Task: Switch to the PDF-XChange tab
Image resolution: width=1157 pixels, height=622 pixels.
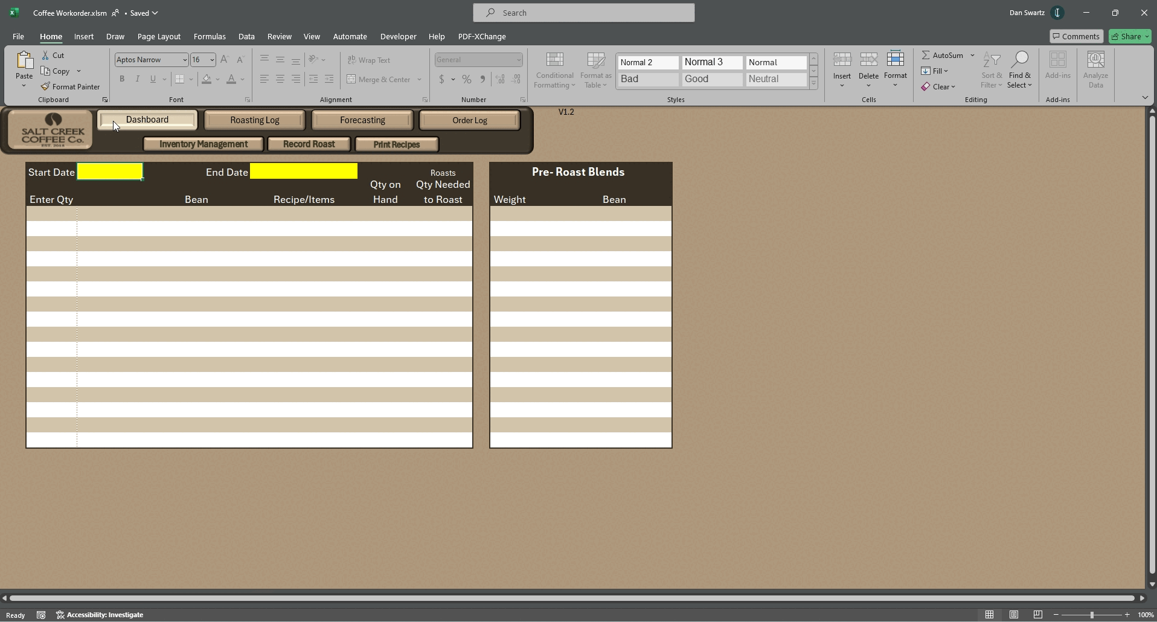Action: [x=482, y=36]
